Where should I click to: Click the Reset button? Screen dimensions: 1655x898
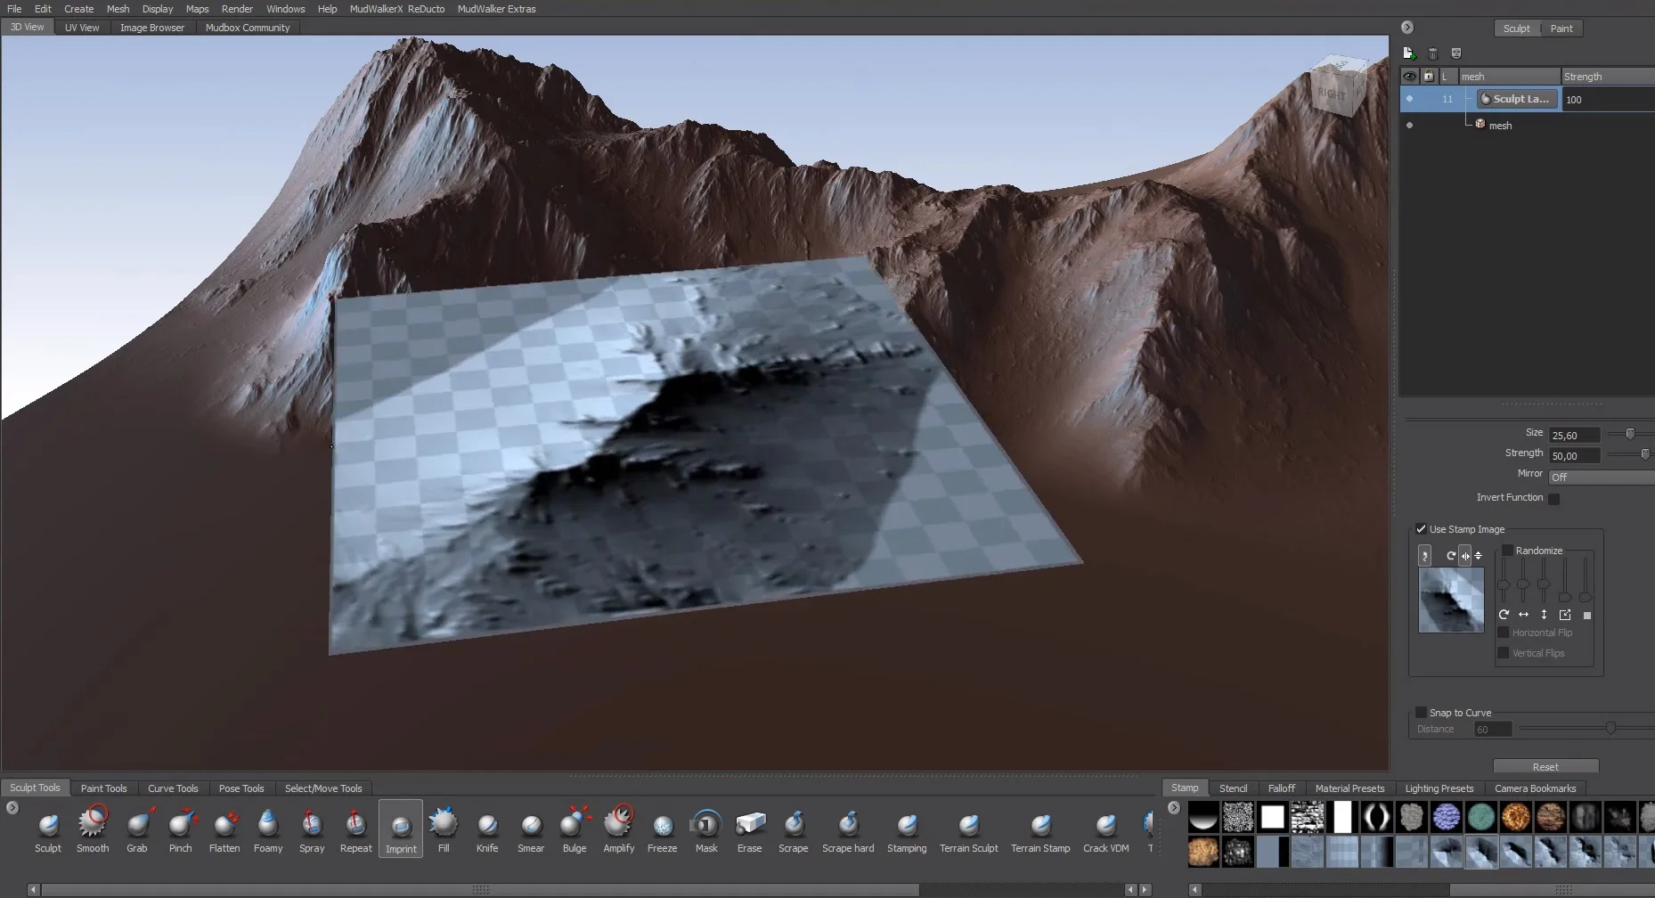[1545, 767]
